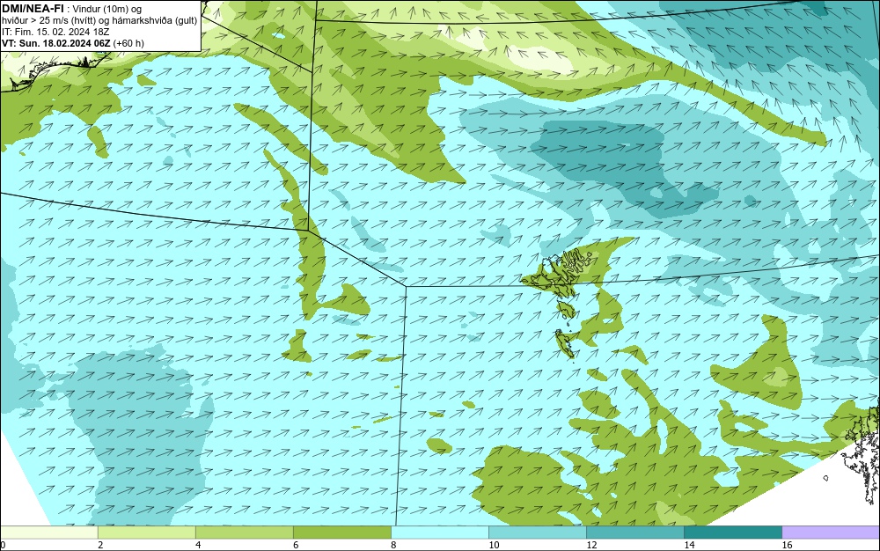Click the legend tick label '4'
The width and height of the screenshot is (880, 551).
[x=198, y=545]
